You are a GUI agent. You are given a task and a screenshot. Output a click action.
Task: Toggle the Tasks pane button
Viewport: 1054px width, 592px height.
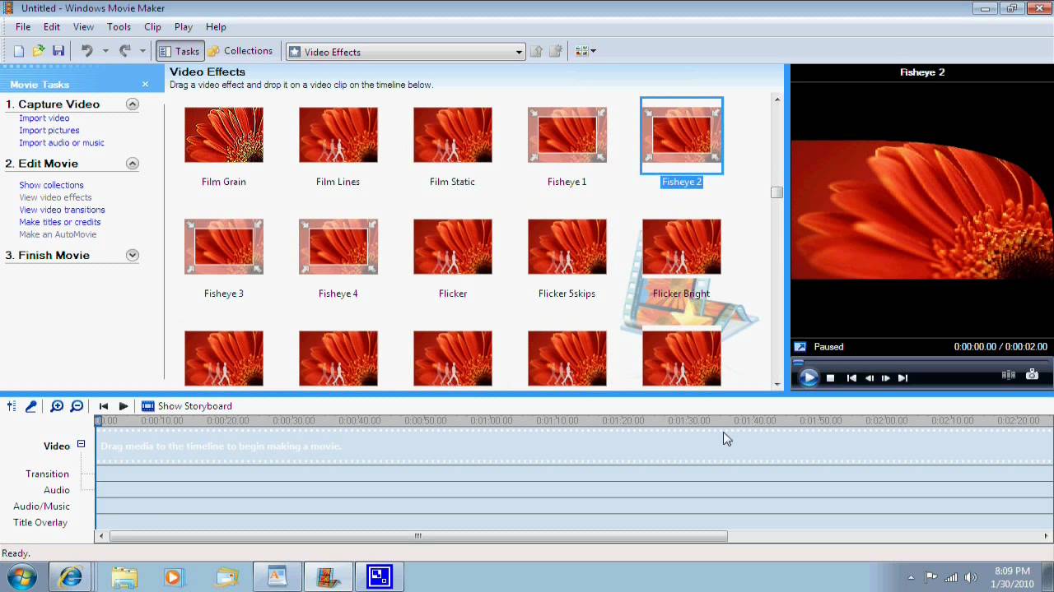pyautogui.click(x=179, y=51)
